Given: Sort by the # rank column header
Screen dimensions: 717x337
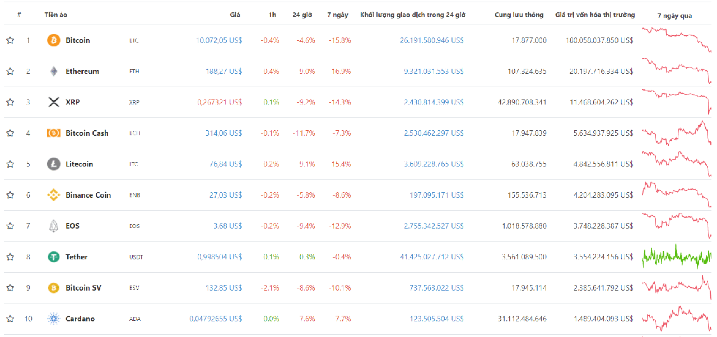Looking at the screenshot, I should pos(19,15).
